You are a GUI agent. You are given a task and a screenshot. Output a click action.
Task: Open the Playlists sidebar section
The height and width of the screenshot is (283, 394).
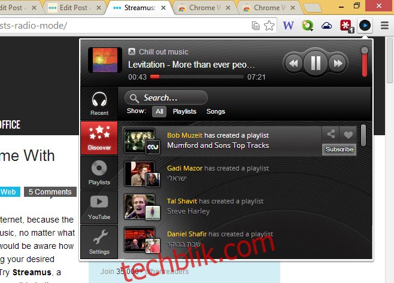coord(99,172)
